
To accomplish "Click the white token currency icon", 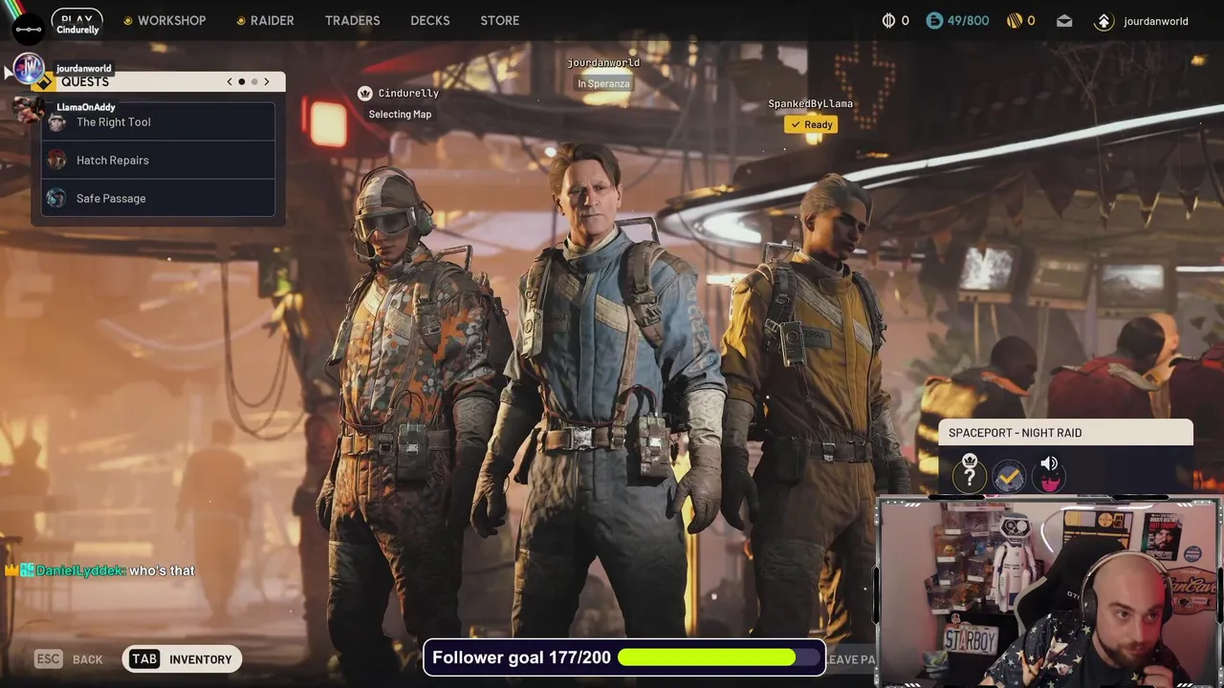I will coord(887,20).
